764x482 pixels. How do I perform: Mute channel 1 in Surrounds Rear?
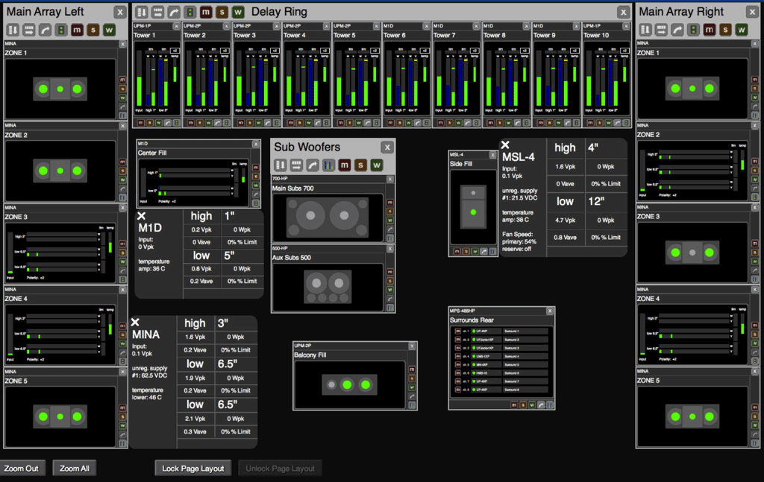[x=457, y=331]
